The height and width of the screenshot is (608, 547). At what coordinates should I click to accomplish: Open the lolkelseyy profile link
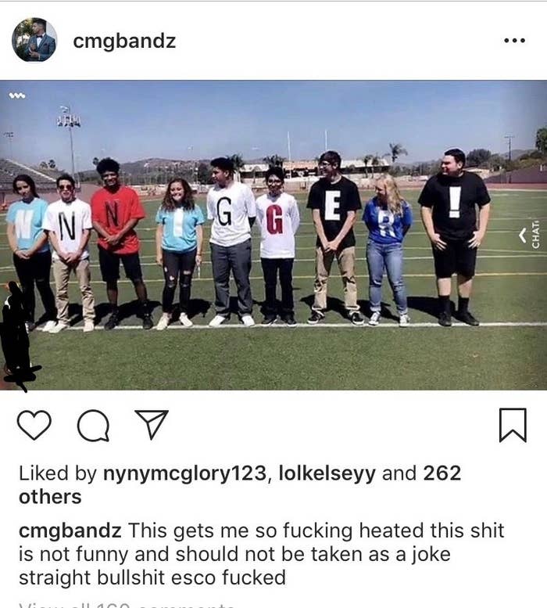[x=327, y=473]
